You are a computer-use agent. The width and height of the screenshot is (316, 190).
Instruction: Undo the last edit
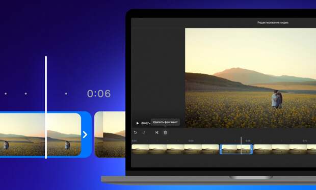(x=135, y=132)
